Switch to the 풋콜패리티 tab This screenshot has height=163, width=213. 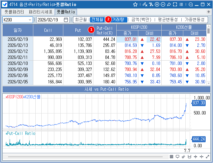coord(14,12)
